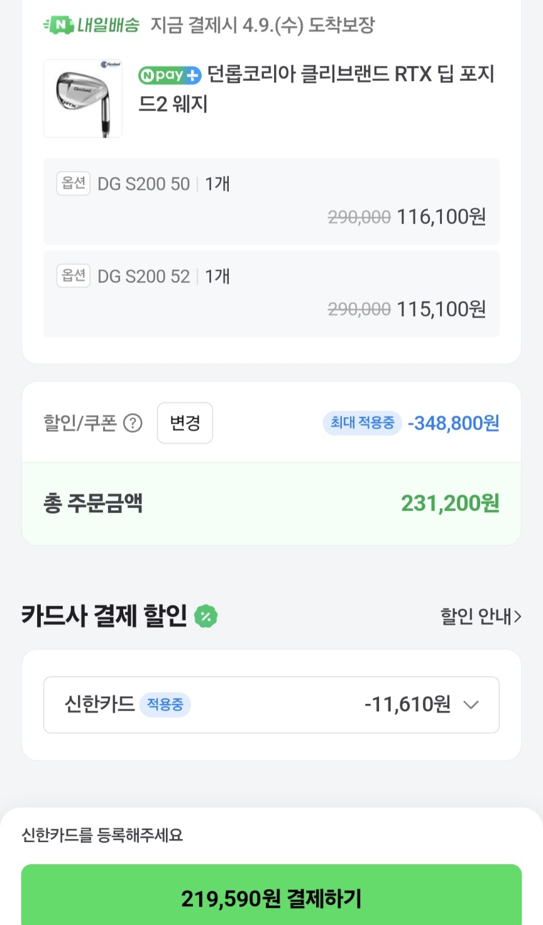Open the 신한카드 card discount selector
The image size is (543, 925).
click(271, 704)
